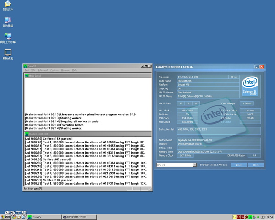Click the red 56 temperature tray icon
This screenshot has height=220, width=275.
pyautogui.click(x=242, y=217)
